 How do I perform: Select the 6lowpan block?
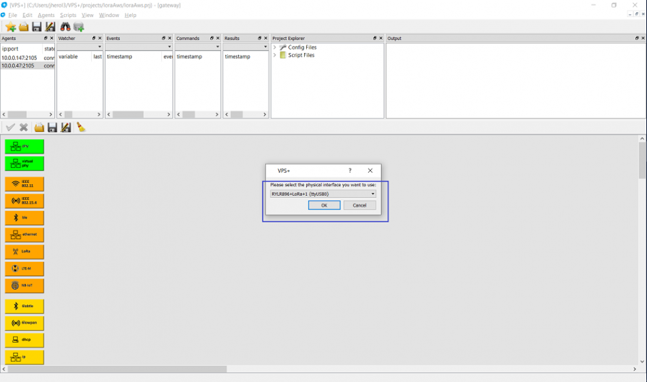(x=25, y=323)
